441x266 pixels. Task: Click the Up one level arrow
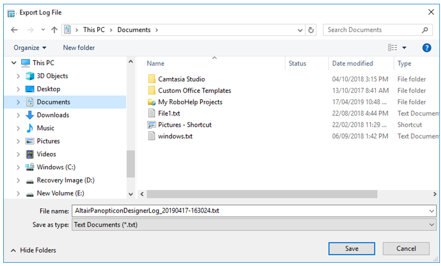(x=54, y=30)
